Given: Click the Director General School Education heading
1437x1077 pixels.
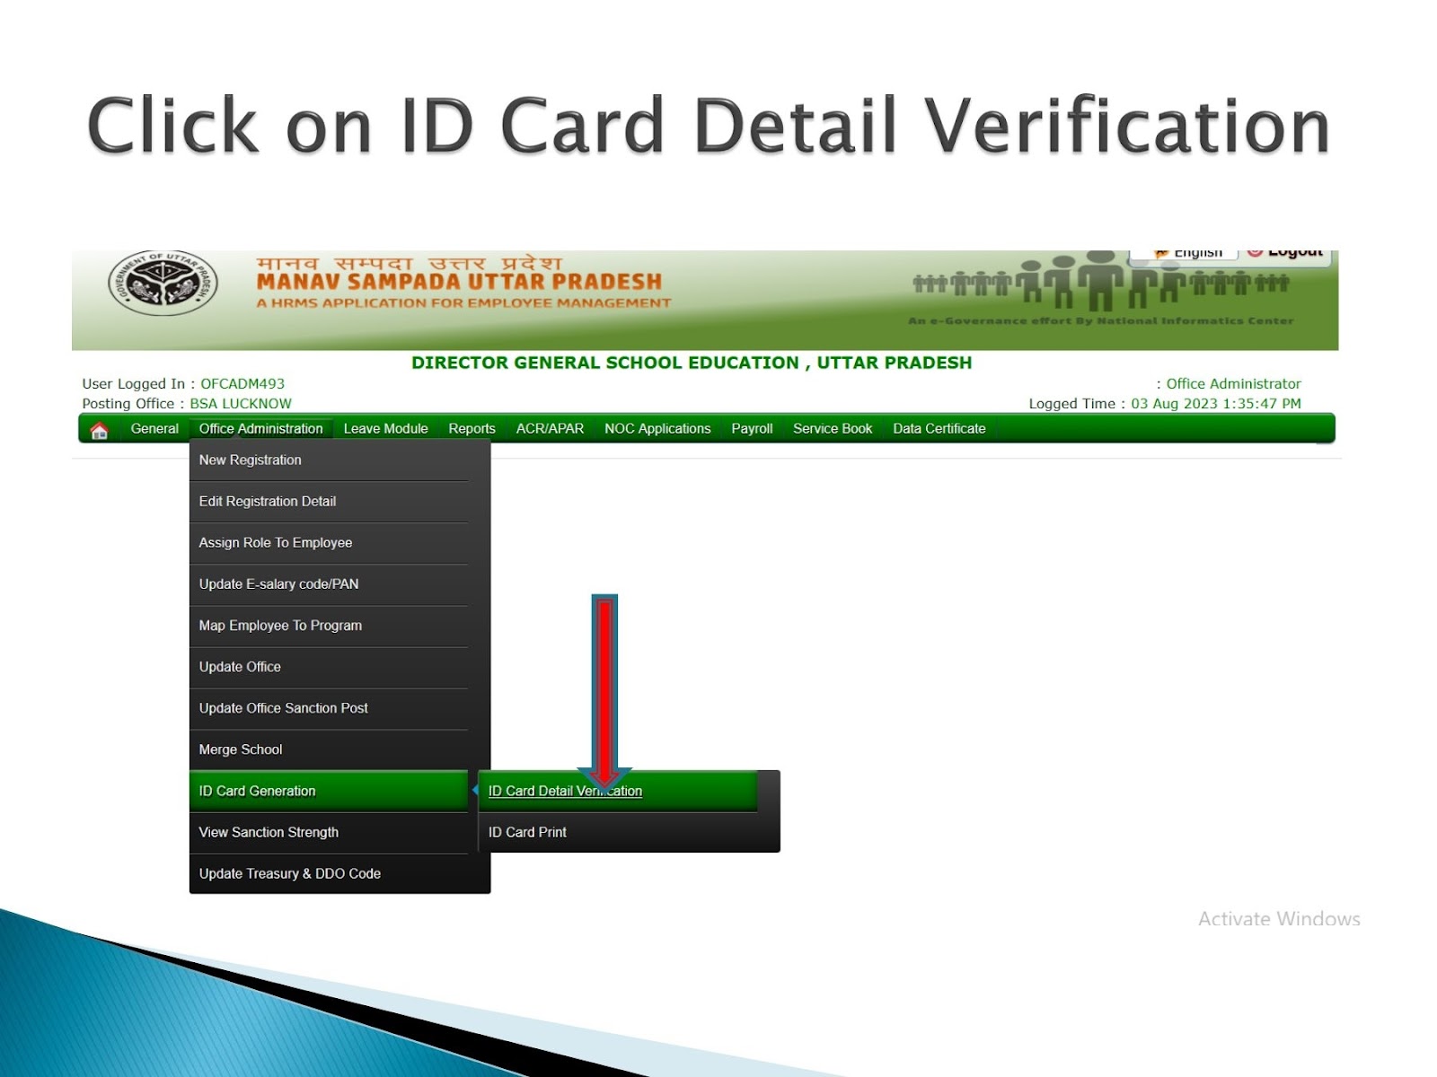Looking at the screenshot, I should (692, 363).
